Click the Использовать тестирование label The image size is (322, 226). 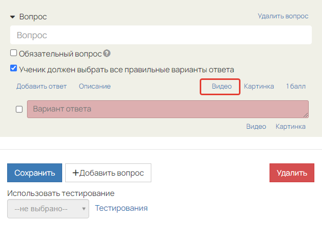[61, 193]
